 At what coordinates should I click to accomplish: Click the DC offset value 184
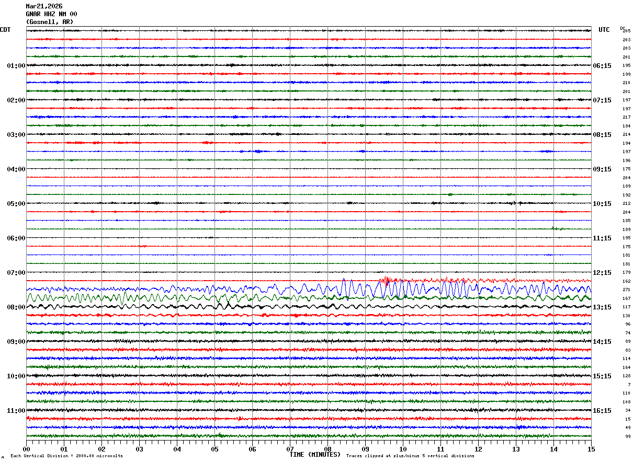click(x=626, y=126)
